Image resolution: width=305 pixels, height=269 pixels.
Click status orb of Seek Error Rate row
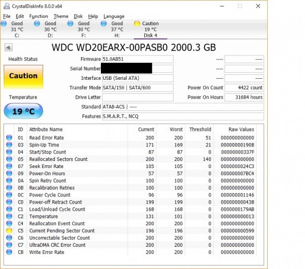tap(9, 166)
